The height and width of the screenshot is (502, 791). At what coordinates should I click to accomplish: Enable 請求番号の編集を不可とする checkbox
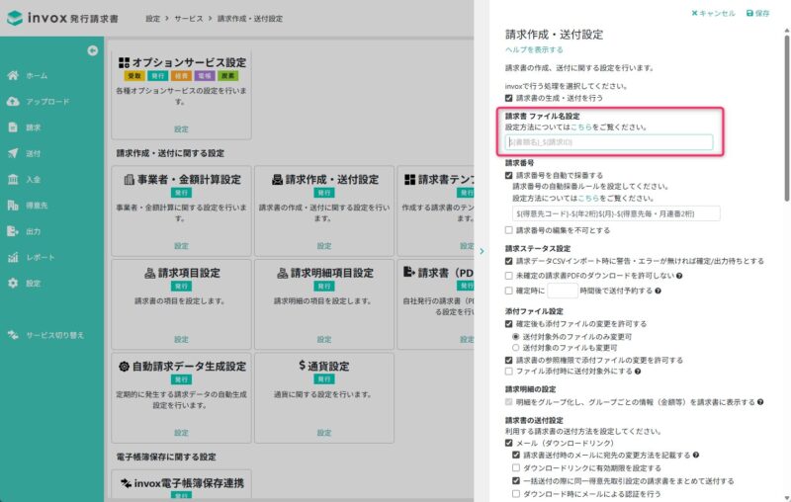click(x=508, y=230)
